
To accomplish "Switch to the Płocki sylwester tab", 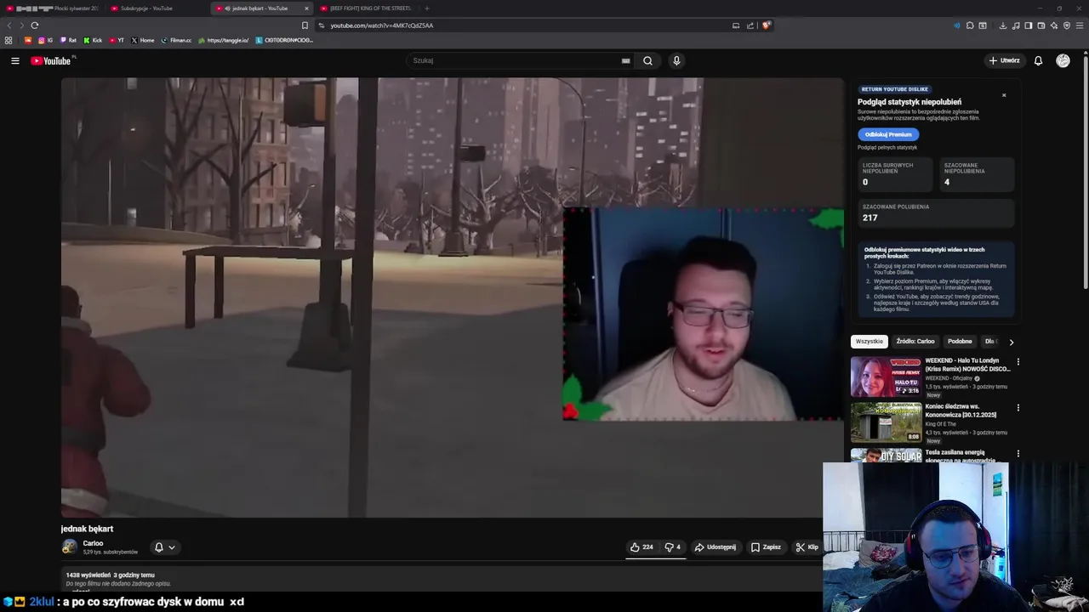I will tap(53, 8).
